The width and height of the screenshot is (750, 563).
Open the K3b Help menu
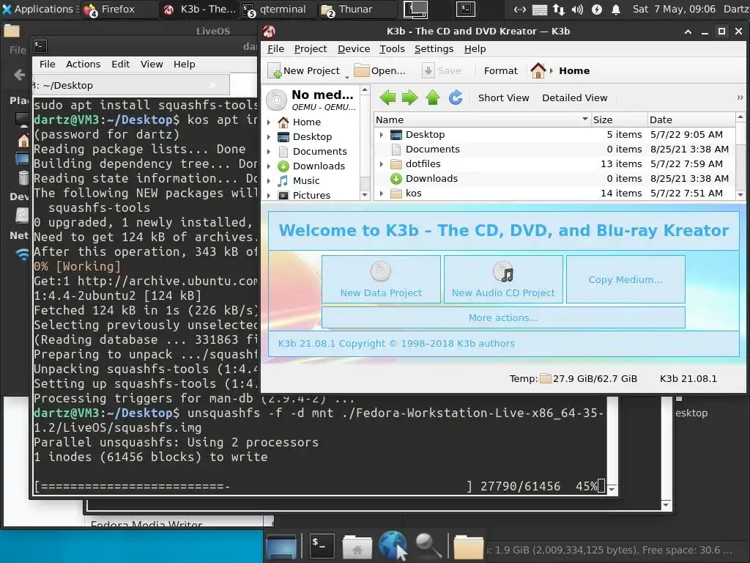coord(475,49)
